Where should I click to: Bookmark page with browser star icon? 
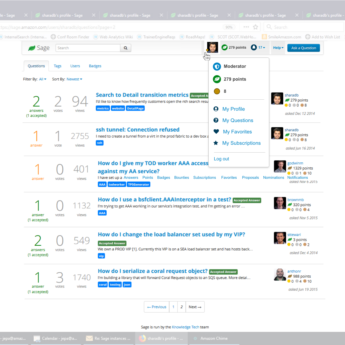coord(256,27)
